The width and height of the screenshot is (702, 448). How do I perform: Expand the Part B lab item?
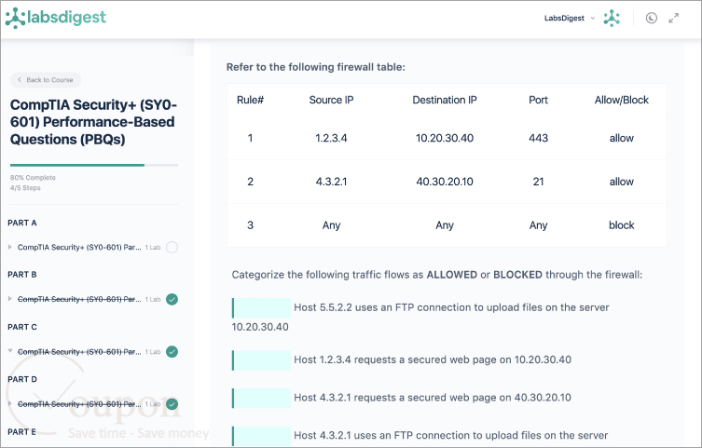[10, 299]
